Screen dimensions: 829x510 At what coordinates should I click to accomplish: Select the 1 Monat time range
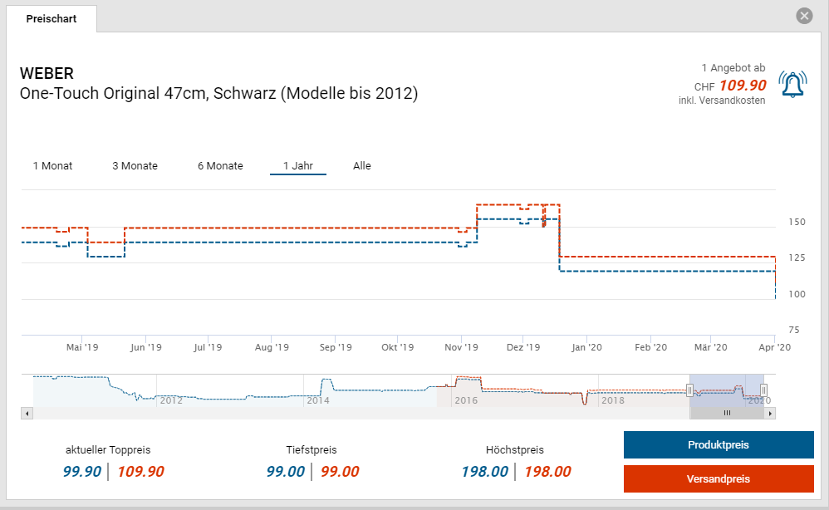point(52,166)
